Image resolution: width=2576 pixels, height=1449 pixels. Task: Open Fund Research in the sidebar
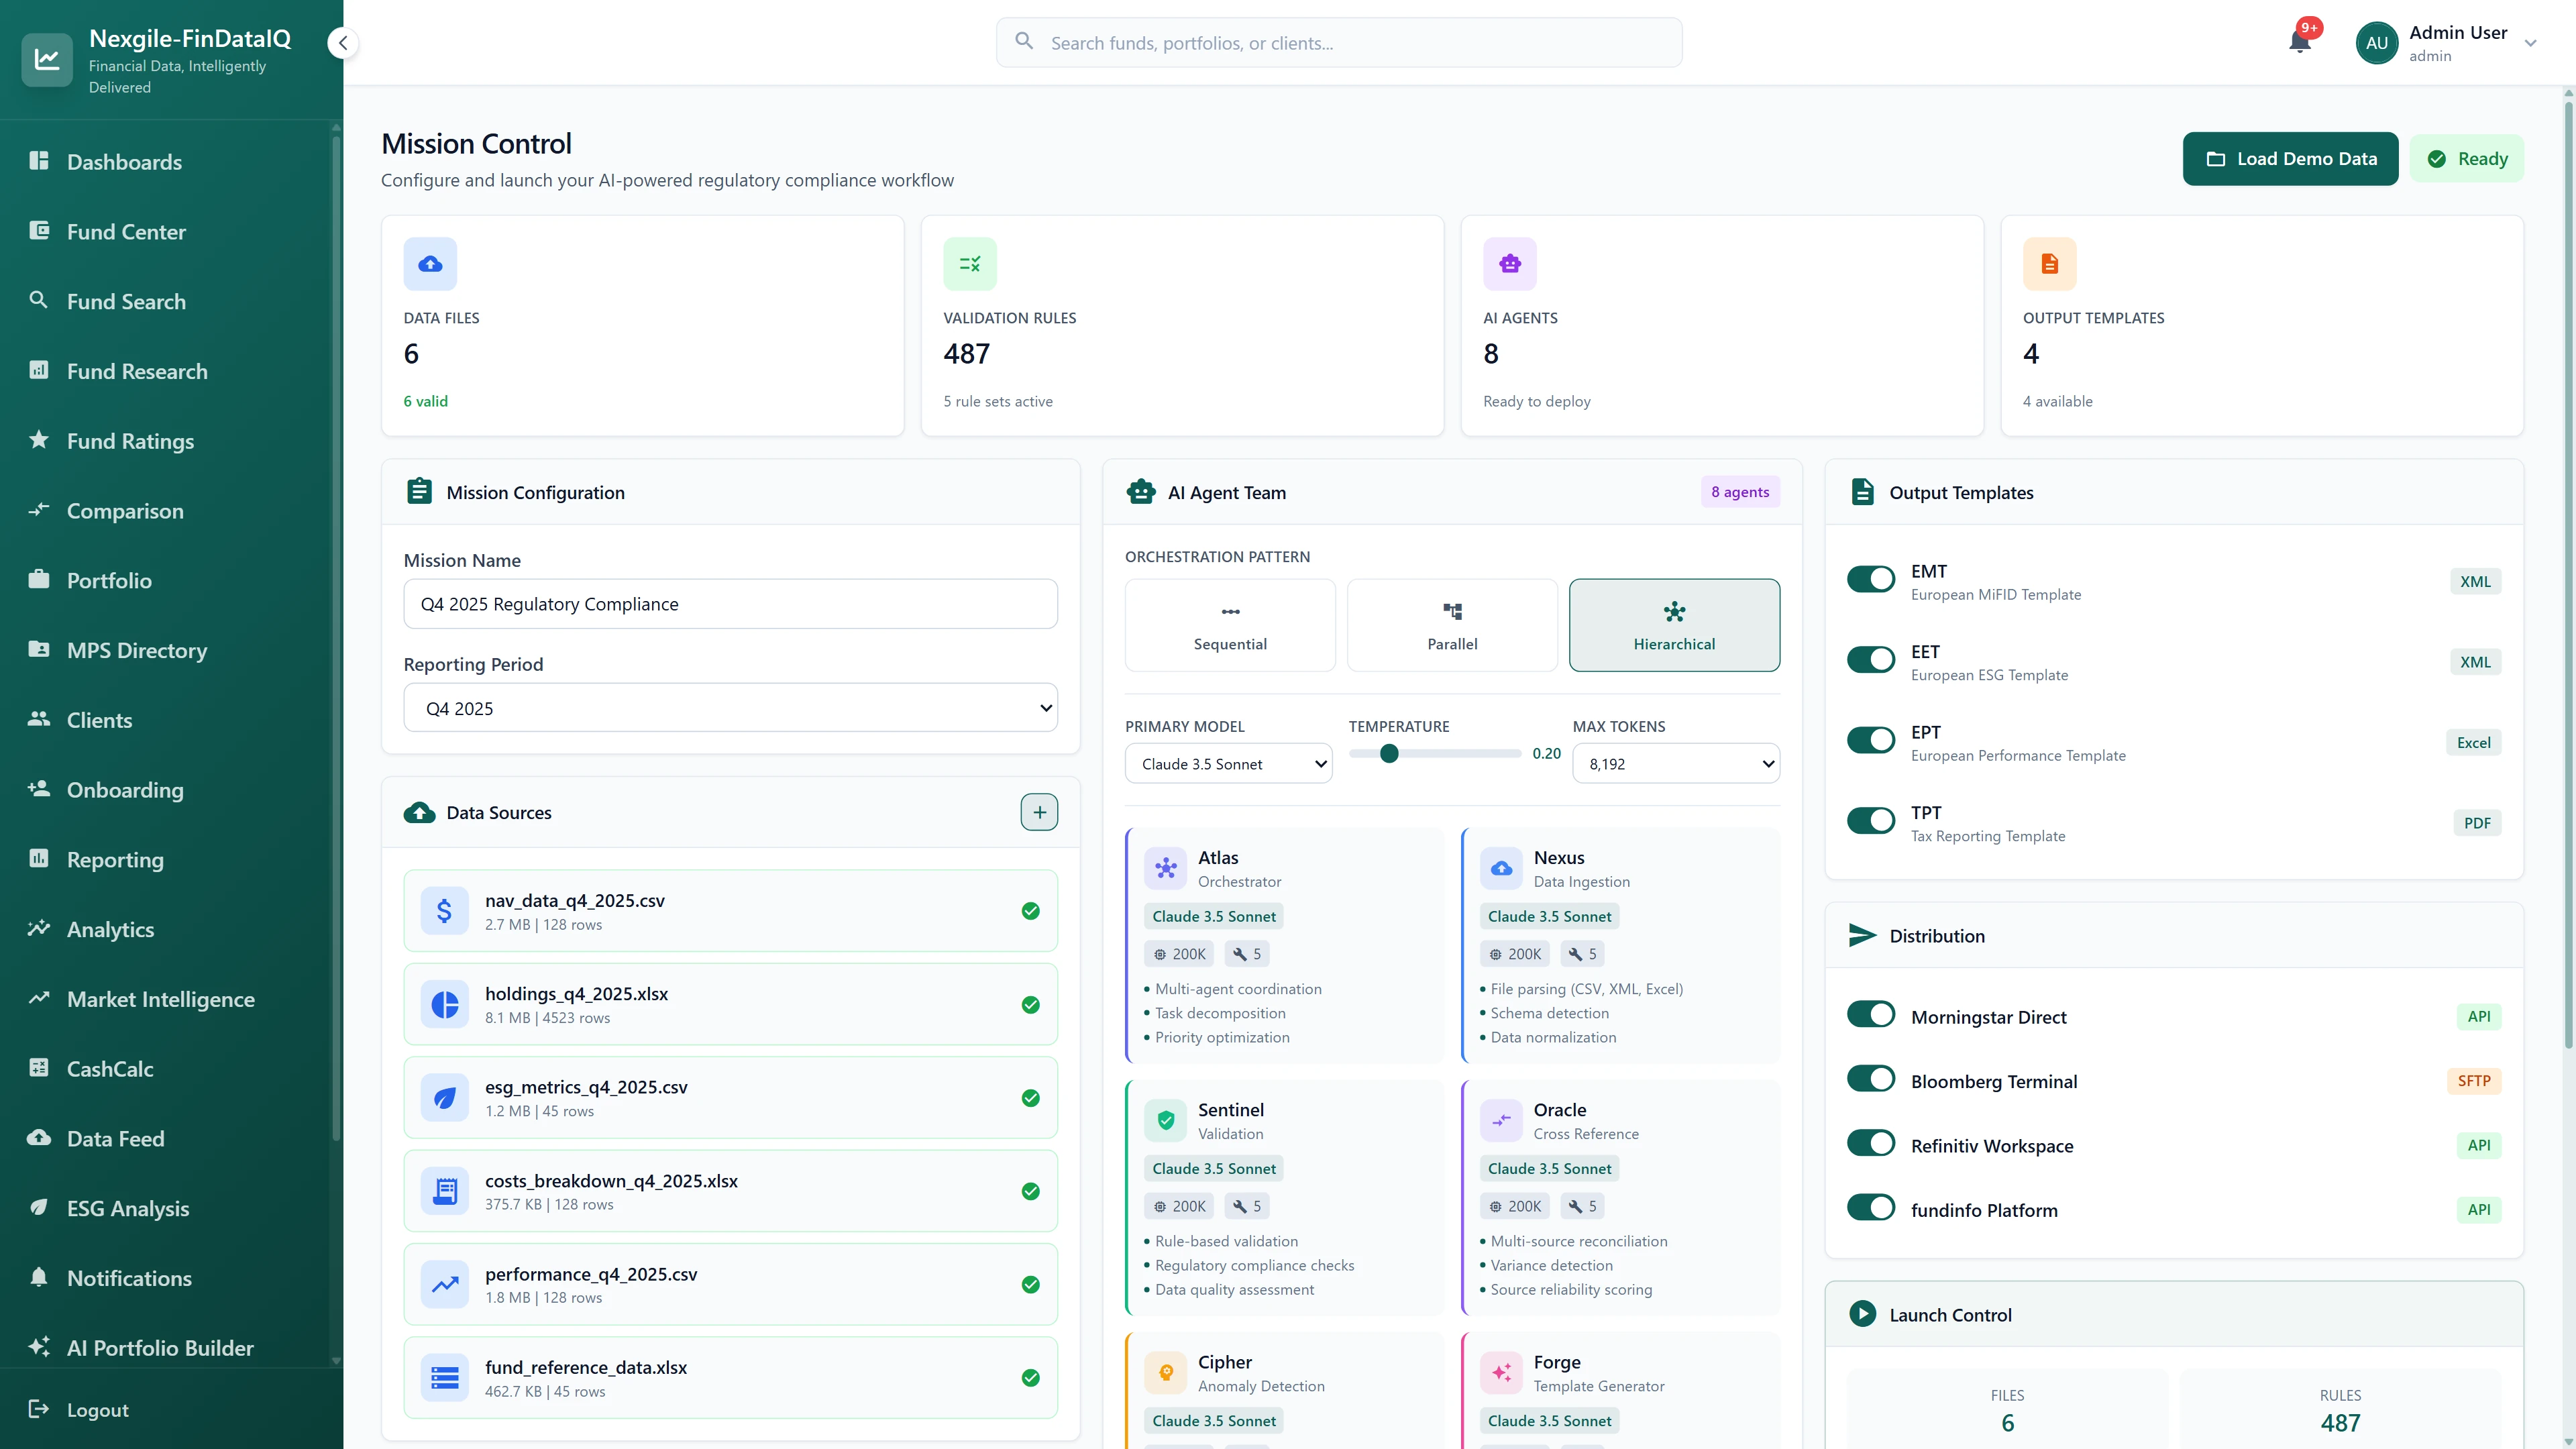click(x=137, y=371)
